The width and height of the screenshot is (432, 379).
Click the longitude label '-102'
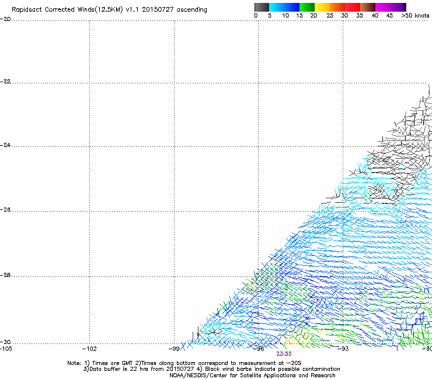[x=89, y=349]
